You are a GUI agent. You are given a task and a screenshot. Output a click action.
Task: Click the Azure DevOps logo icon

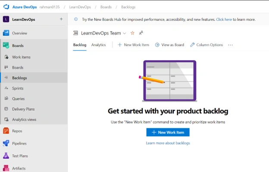tap(6, 7)
